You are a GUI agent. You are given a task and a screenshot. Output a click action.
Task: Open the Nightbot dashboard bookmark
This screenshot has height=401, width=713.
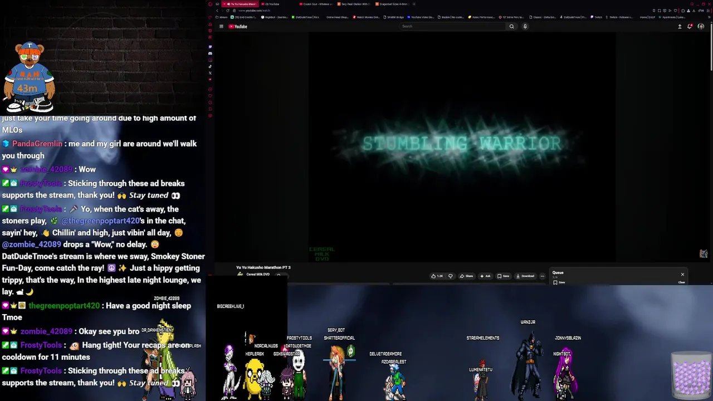(x=274, y=17)
